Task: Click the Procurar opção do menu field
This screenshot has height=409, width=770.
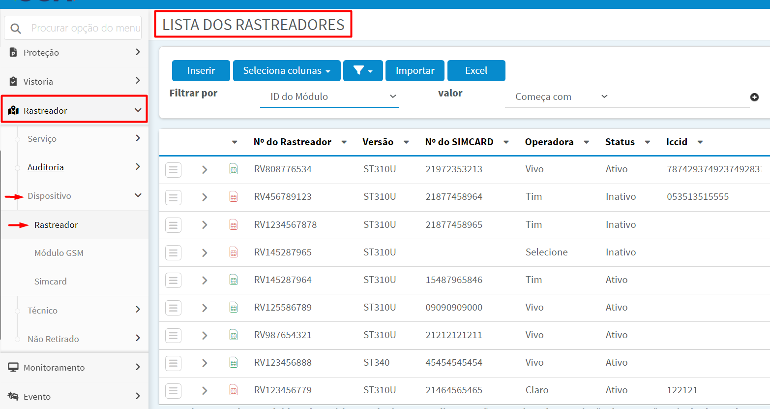Action: coord(73,28)
